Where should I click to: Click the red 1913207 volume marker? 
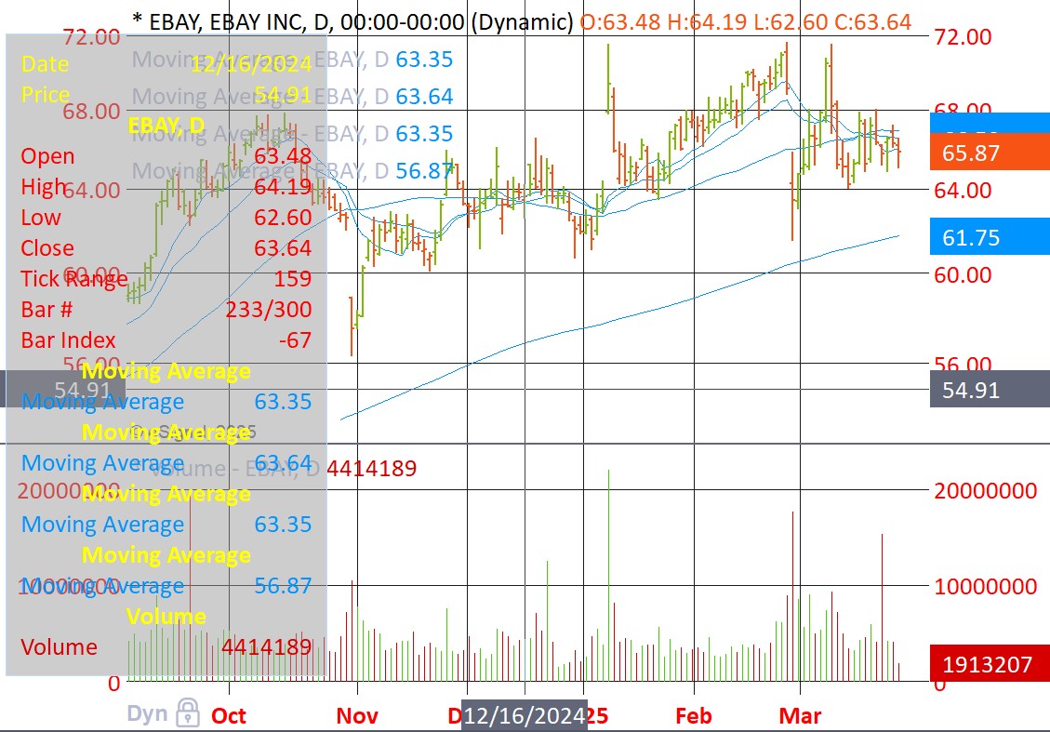tap(990, 664)
